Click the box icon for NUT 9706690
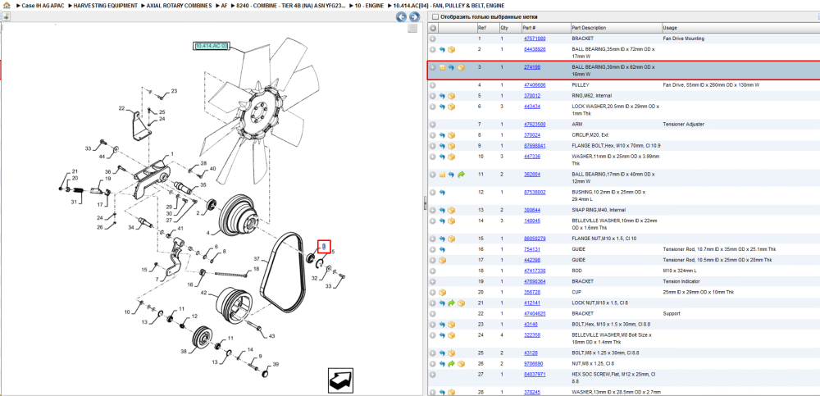This screenshot has width=820, height=396. tap(461, 363)
